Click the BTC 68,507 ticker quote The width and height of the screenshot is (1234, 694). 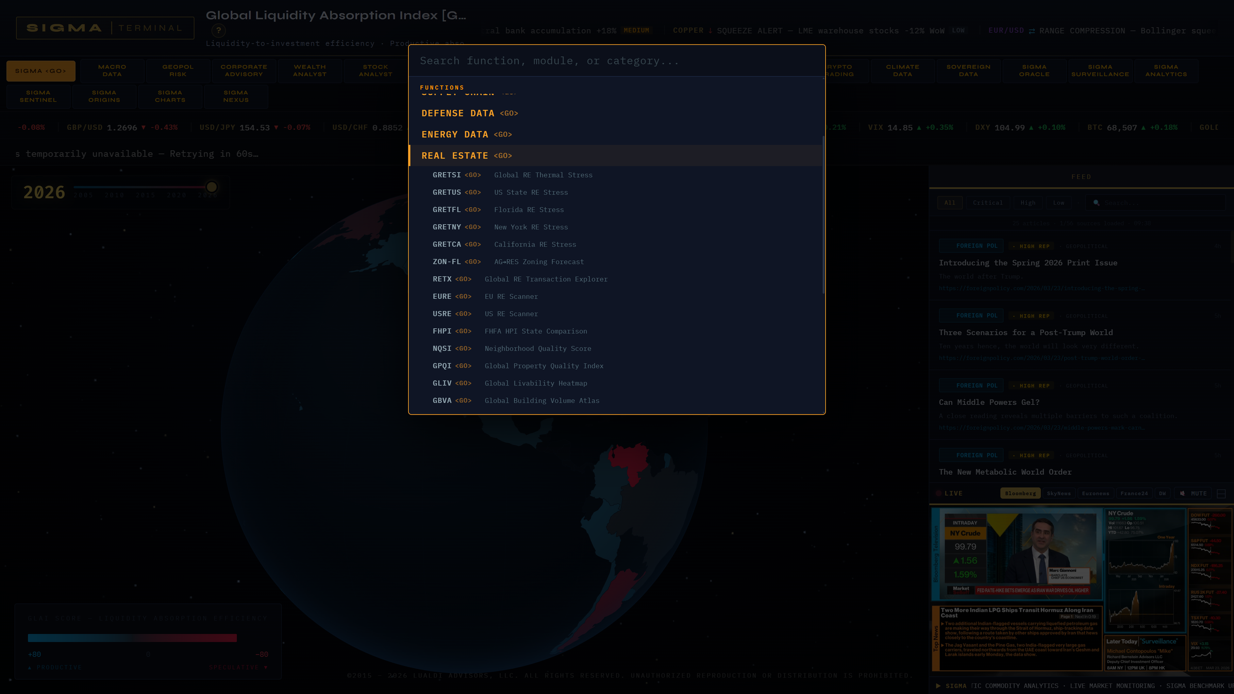[x=1132, y=128]
